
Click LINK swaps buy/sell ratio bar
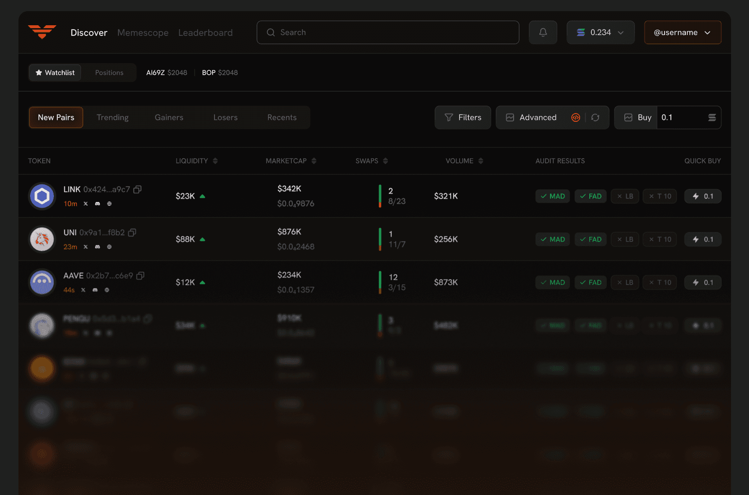coord(380,196)
